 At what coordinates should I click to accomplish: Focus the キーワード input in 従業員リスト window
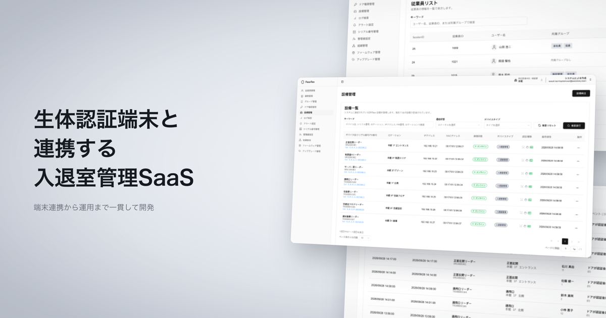pos(469,21)
